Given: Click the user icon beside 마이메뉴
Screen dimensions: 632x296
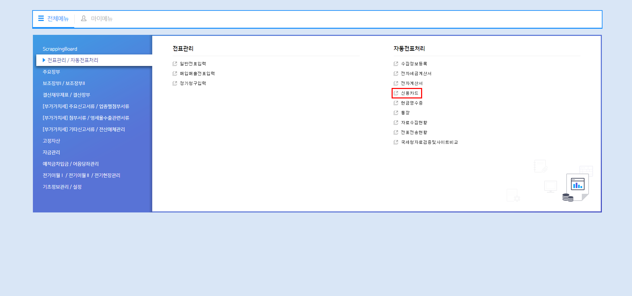Looking at the screenshot, I should tap(84, 19).
